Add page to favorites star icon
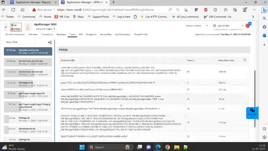The height and width of the screenshot is (151, 268). 186,10
